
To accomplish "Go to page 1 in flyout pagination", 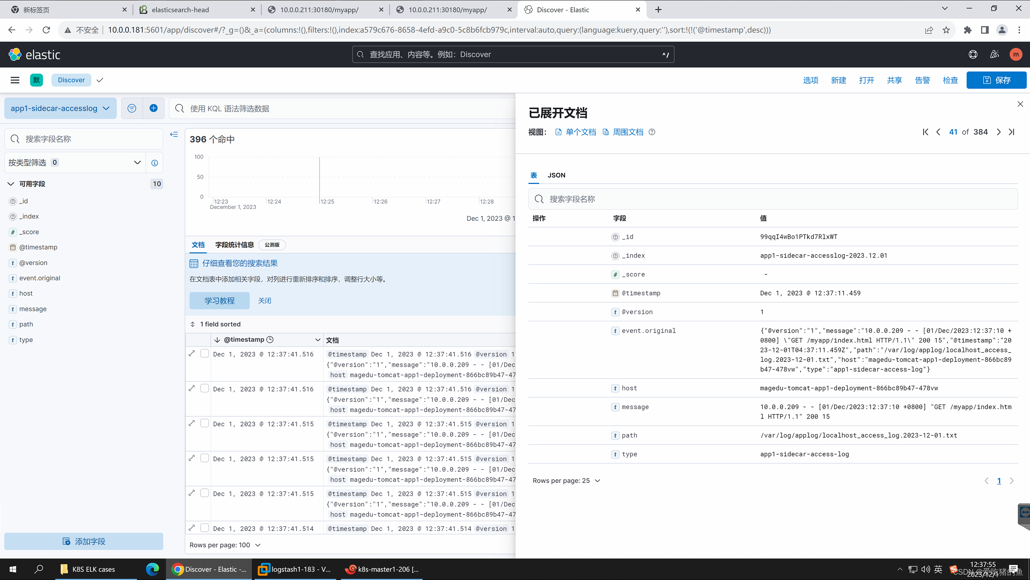I will pyautogui.click(x=999, y=481).
